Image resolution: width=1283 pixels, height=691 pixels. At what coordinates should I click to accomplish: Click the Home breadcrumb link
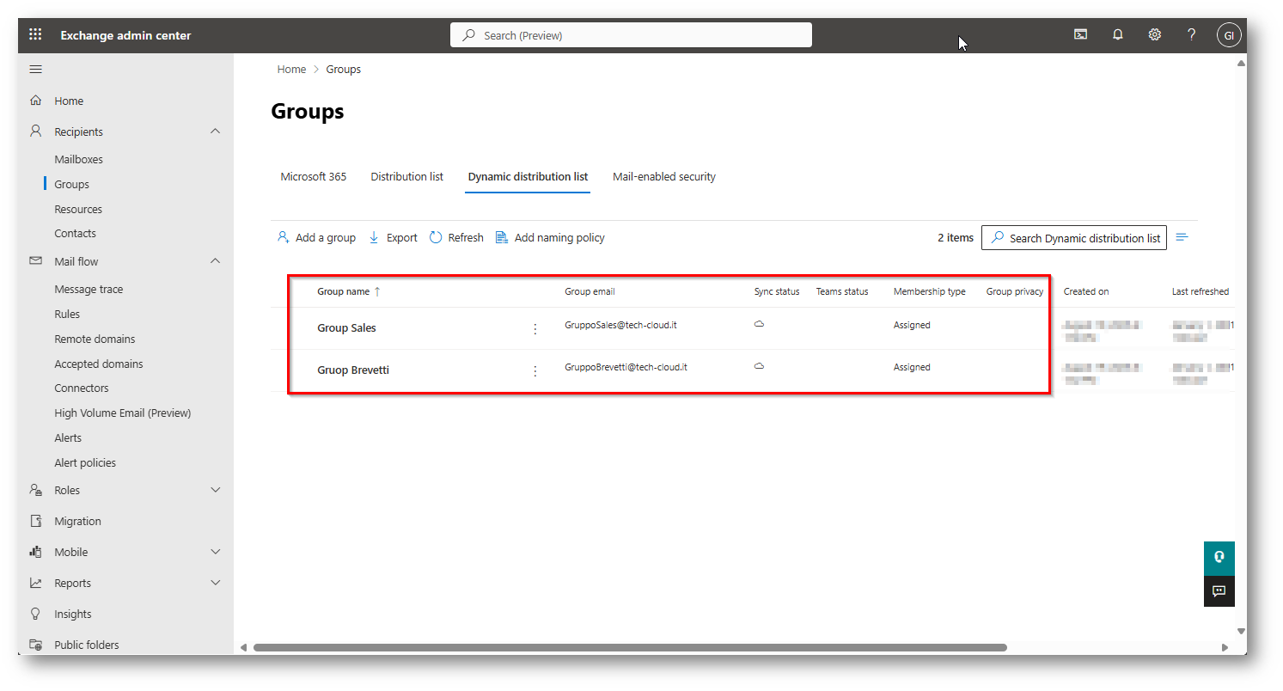[x=291, y=70]
